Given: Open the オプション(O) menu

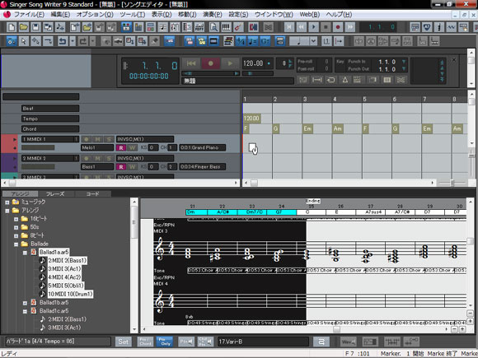Looking at the screenshot, I should click(x=95, y=15).
